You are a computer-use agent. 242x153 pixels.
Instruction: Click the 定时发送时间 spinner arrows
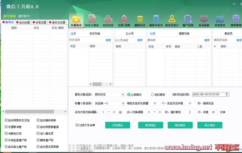(227, 94)
